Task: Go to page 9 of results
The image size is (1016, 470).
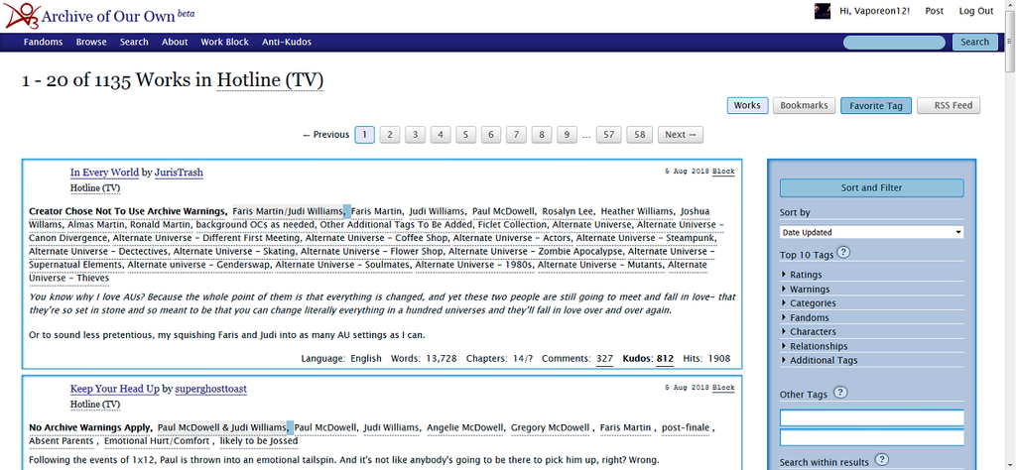Action: click(x=567, y=135)
